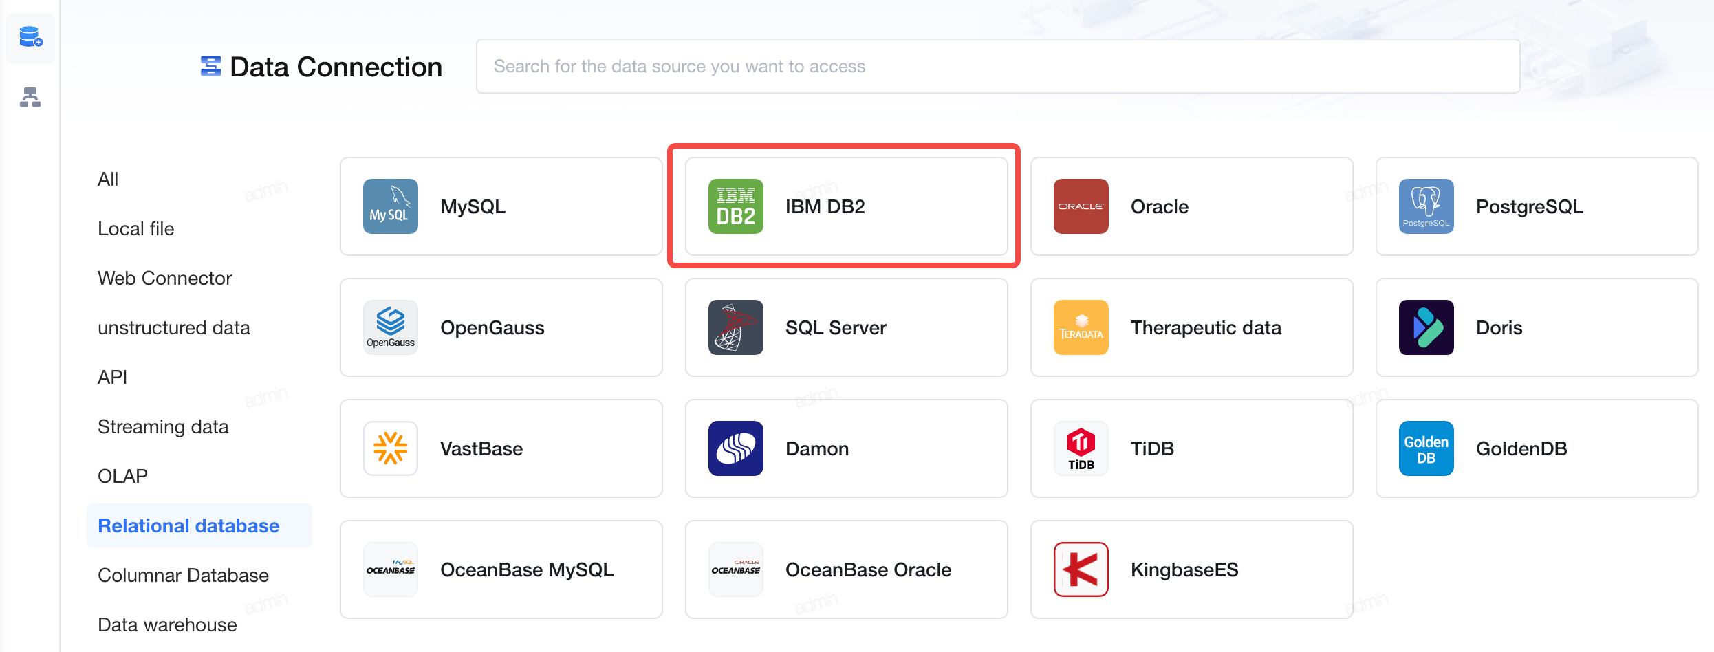Open the VastBase connection card
The width and height of the screenshot is (1714, 652).
[501, 448]
